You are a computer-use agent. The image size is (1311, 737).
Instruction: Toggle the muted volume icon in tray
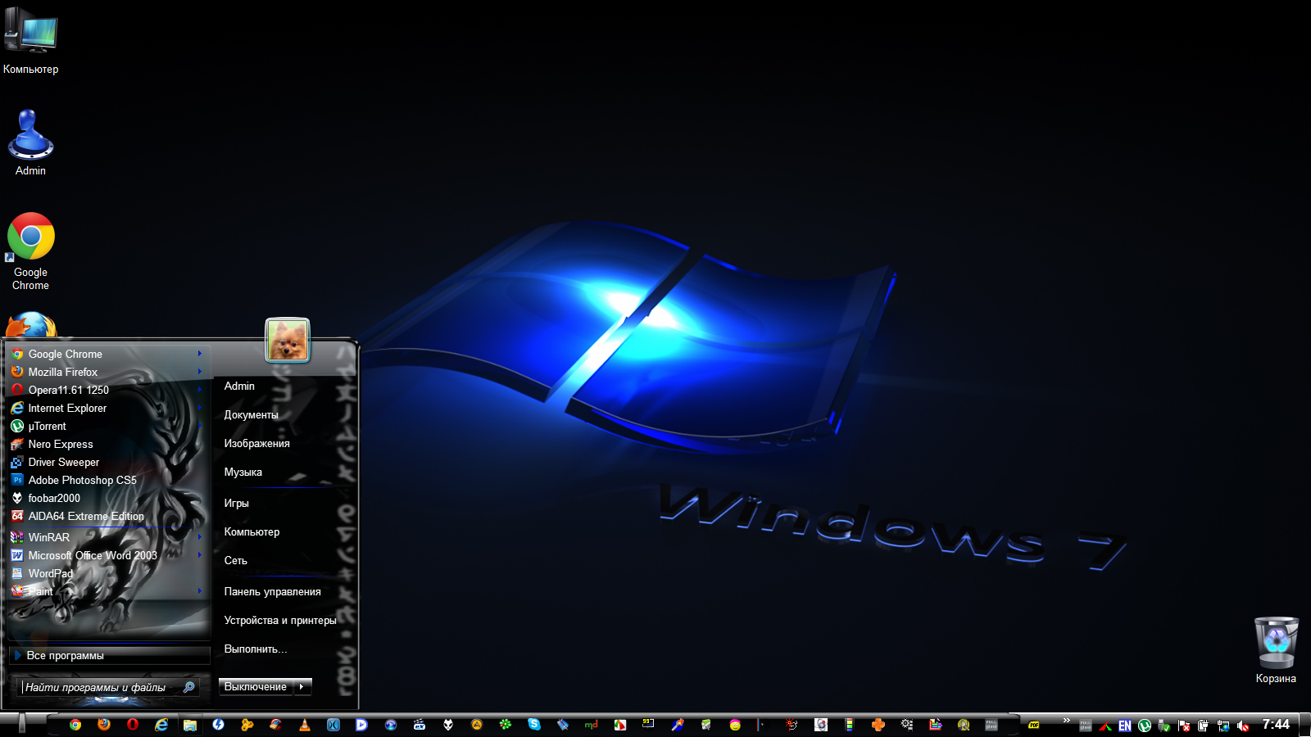pos(1243,726)
